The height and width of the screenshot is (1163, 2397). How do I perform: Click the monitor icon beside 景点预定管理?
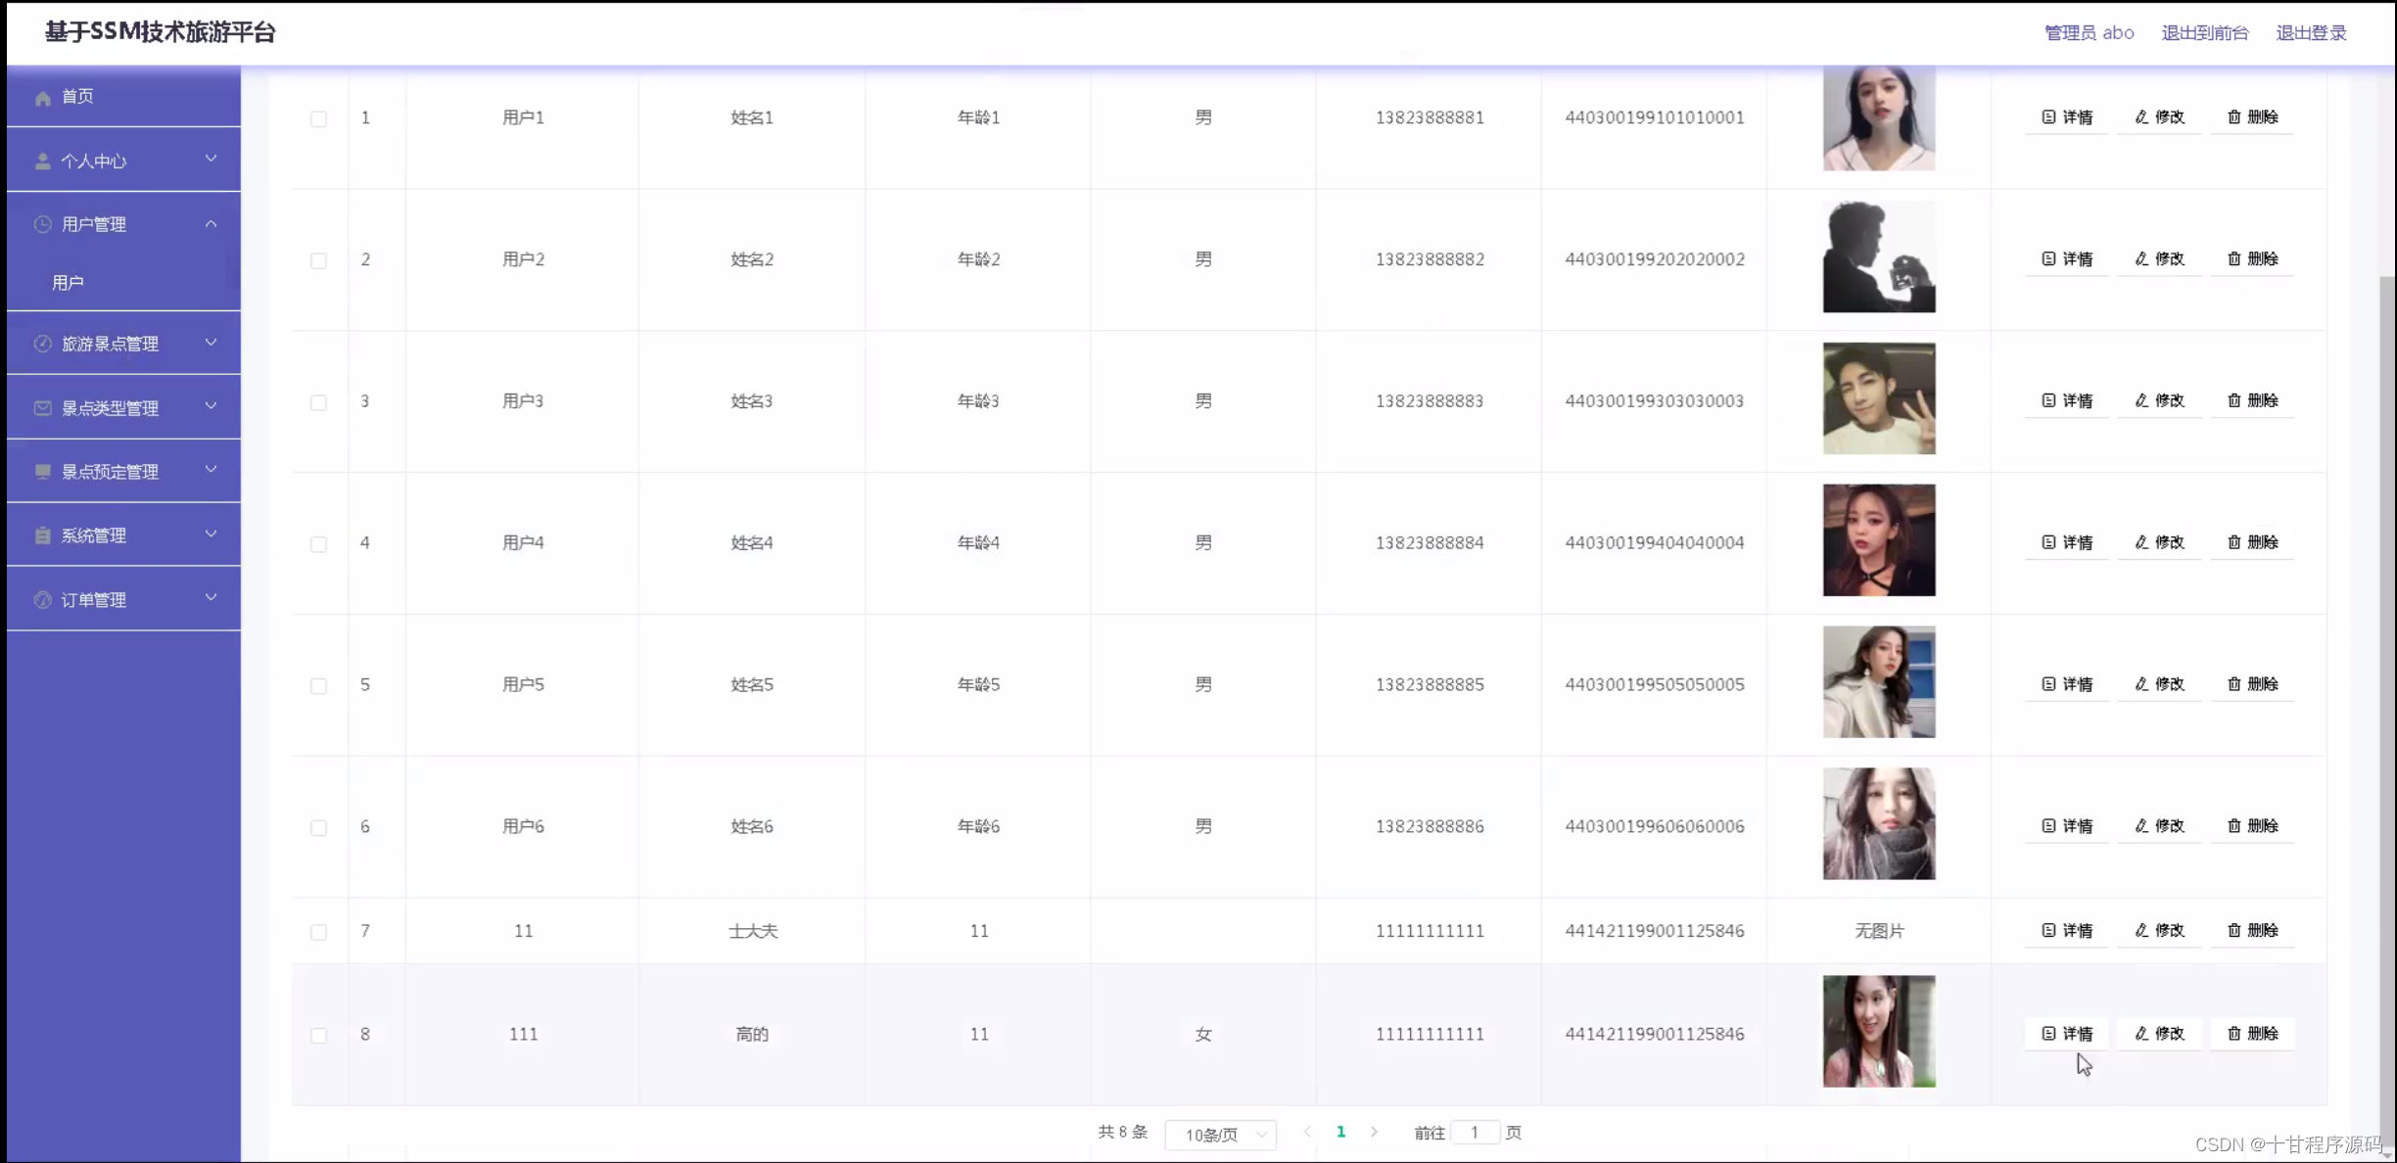43,472
